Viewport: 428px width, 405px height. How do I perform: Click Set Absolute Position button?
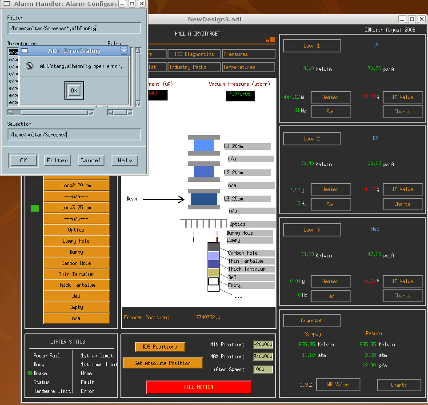coord(162,363)
